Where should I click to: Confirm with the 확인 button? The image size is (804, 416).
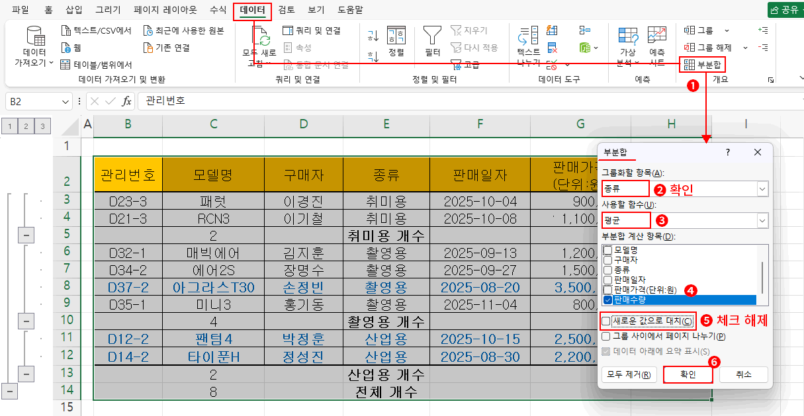pos(688,374)
